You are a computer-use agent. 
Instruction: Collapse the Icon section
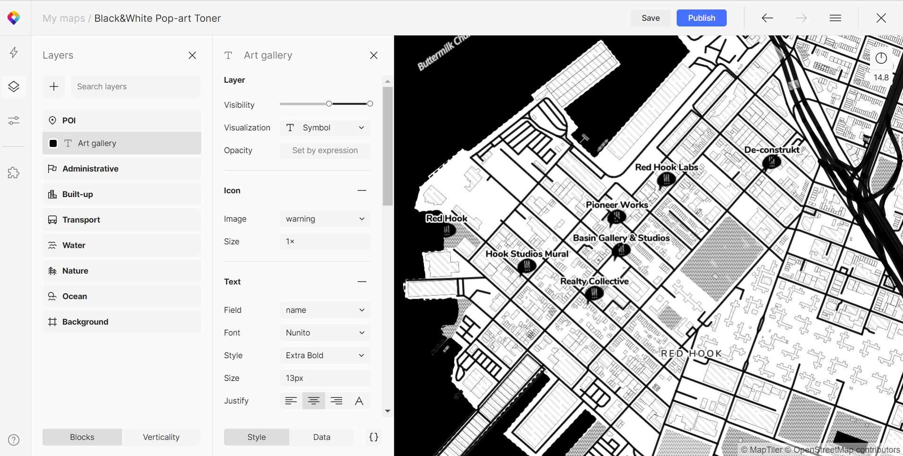[362, 190]
